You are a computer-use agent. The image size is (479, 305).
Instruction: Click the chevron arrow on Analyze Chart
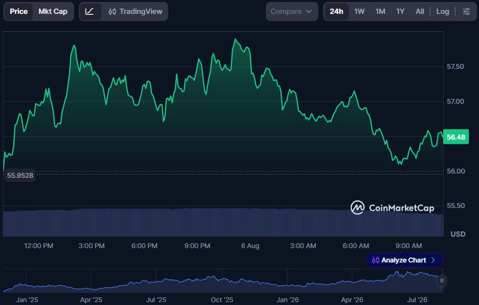pos(433,260)
